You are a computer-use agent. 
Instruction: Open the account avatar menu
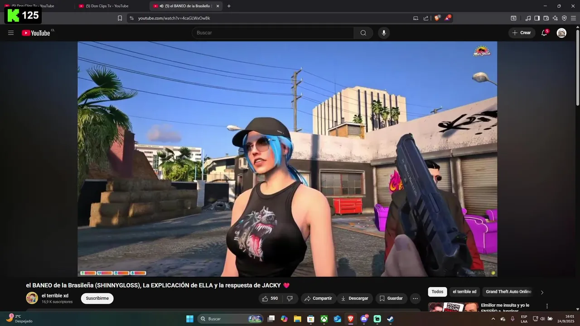tap(561, 33)
